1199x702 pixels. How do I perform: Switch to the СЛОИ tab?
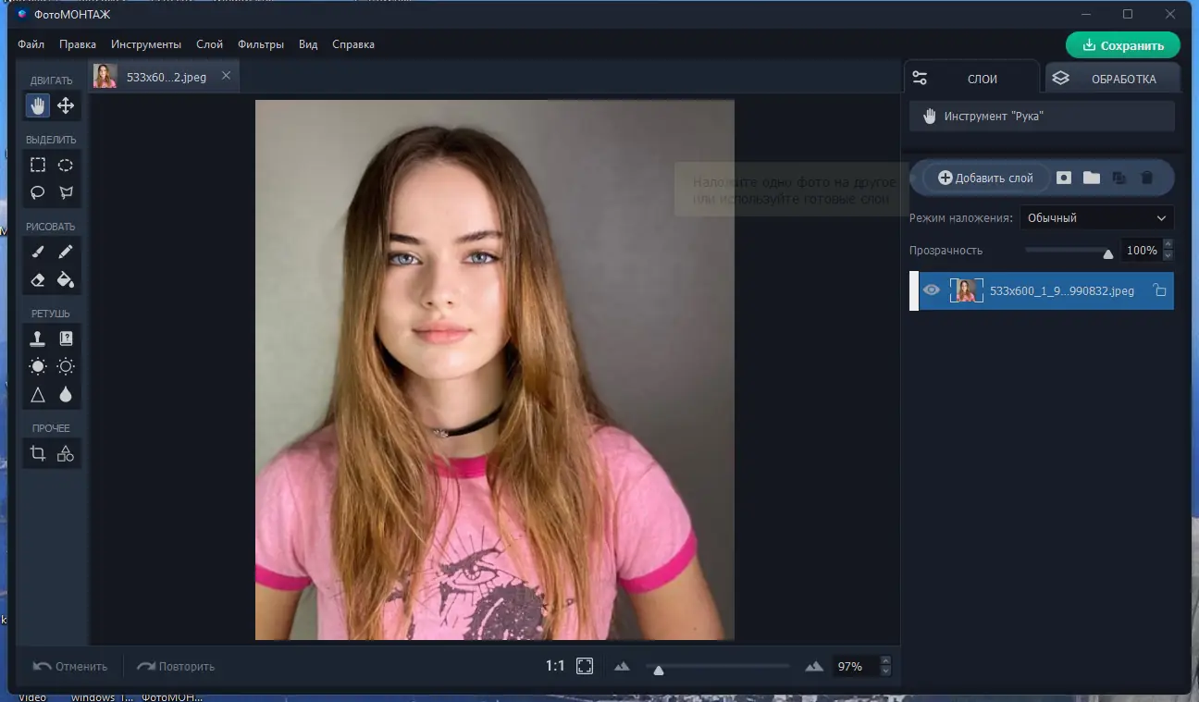tap(971, 79)
